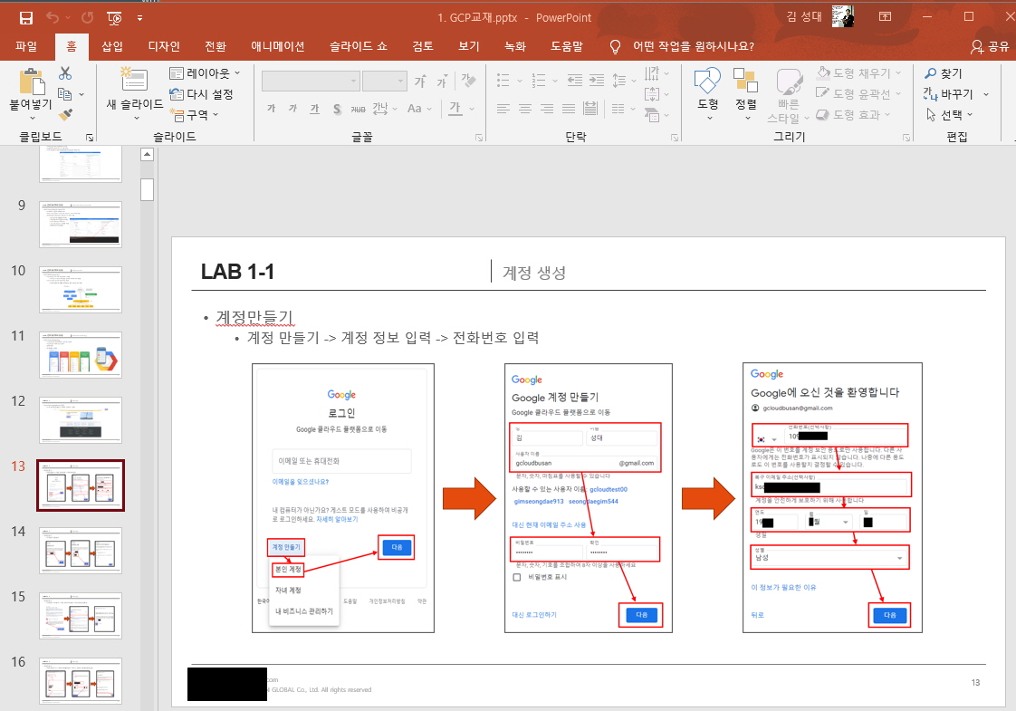The image size is (1016, 711).
Task: Toggle Align Left
Action: pyautogui.click(x=503, y=109)
